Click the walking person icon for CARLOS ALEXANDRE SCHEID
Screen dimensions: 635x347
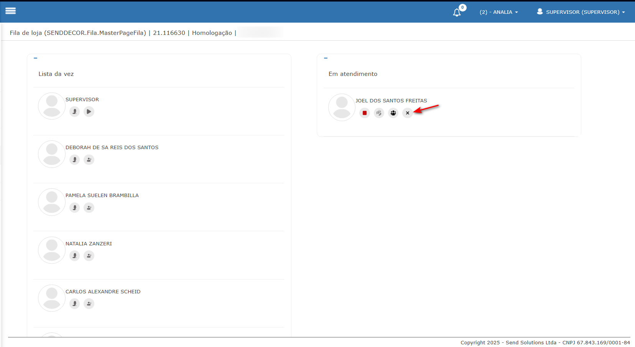coord(75,304)
